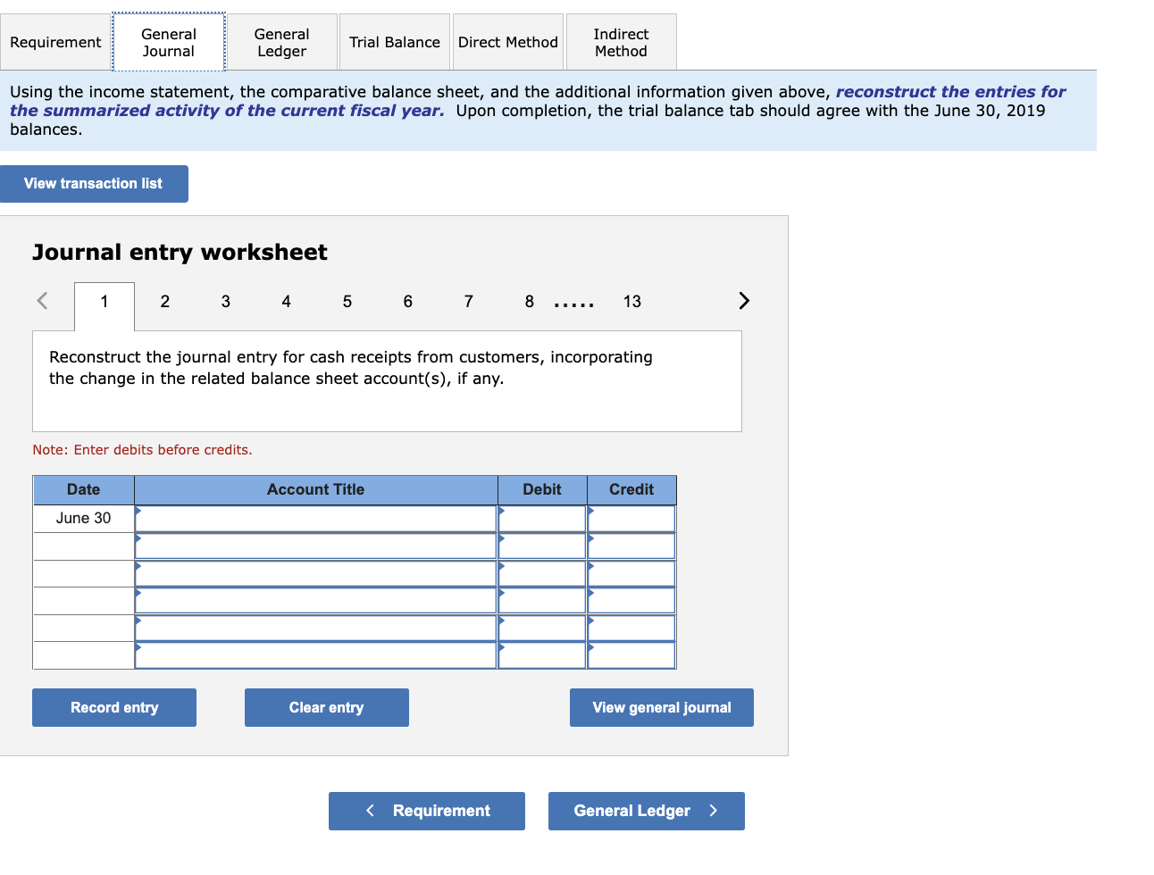Click Debit field in sixth row
The width and height of the screenshot is (1154, 875).
click(x=542, y=655)
